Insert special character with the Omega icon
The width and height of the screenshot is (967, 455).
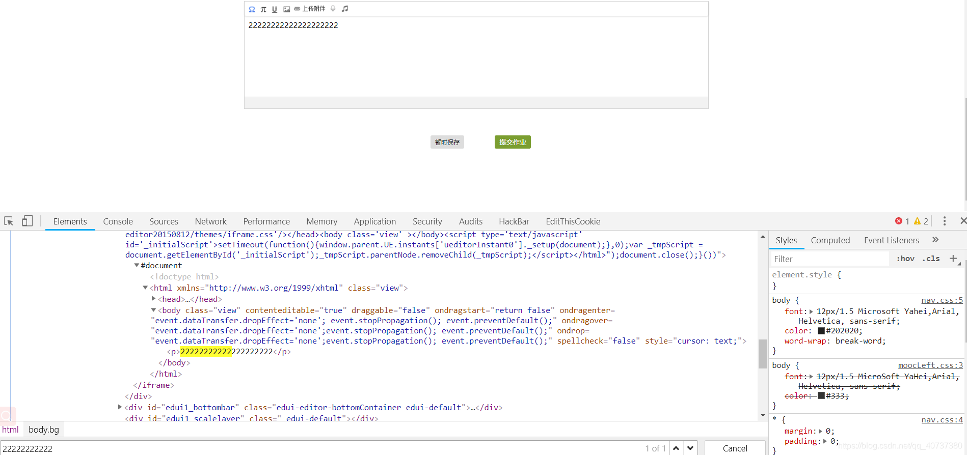[252, 9]
